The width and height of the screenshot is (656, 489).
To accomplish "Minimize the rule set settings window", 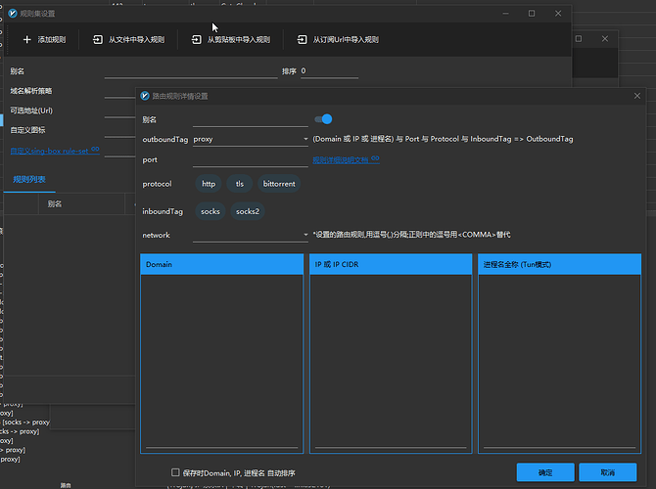I will (505, 14).
